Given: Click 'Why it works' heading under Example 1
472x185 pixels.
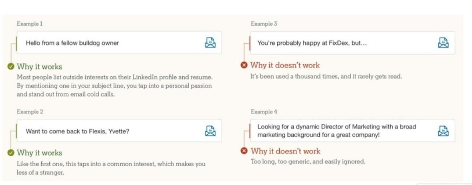Looking at the screenshot, I should click(40, 67).
